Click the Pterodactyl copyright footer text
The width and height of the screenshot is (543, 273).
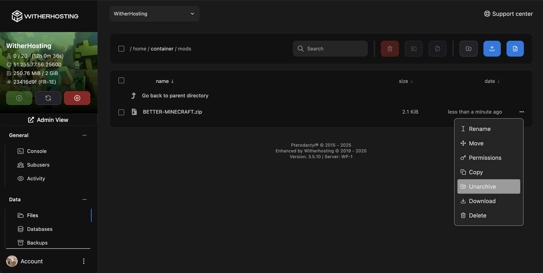click(x=321, y=145)
